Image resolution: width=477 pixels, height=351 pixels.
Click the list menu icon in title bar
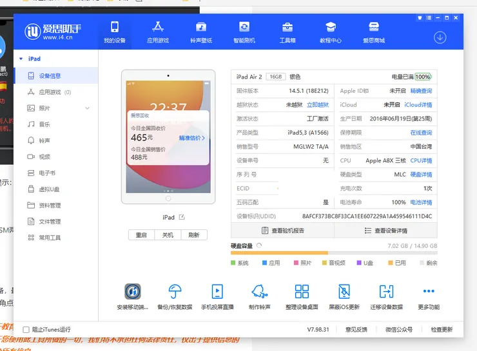(x=429, y=18)
